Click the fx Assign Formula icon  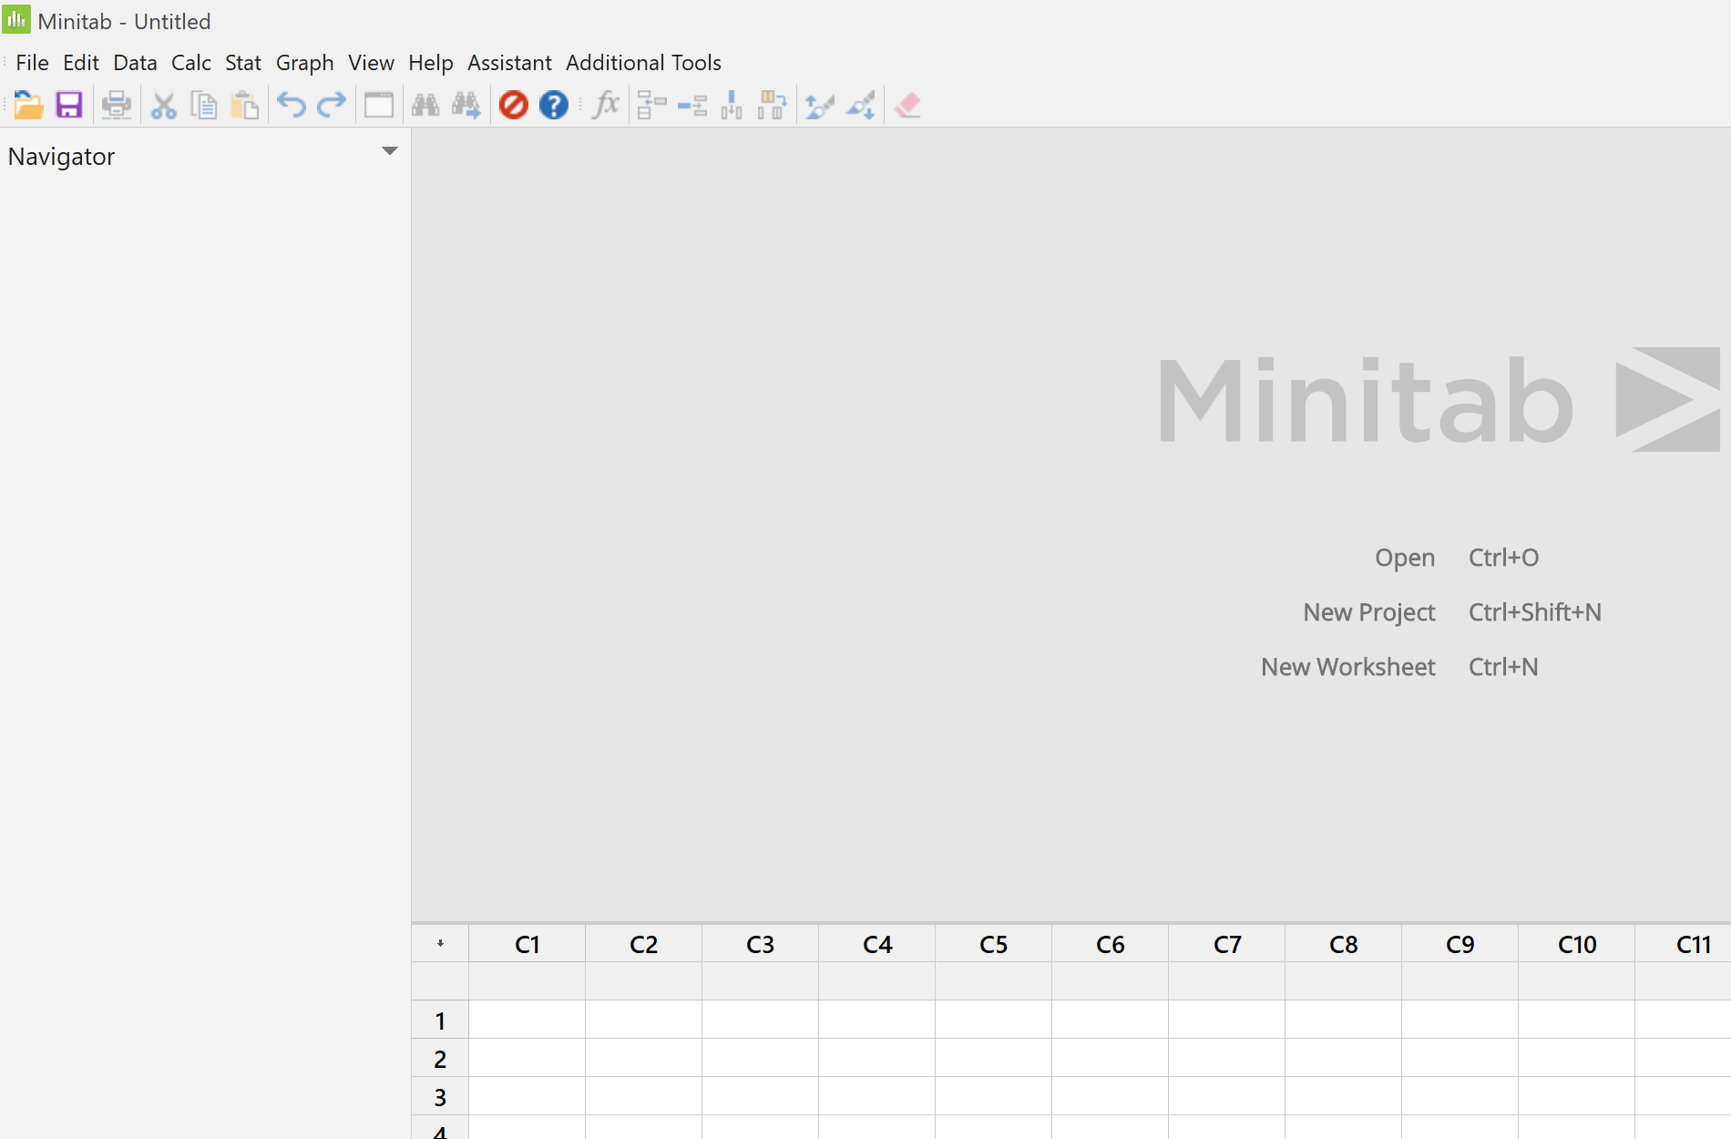[606, 105]
